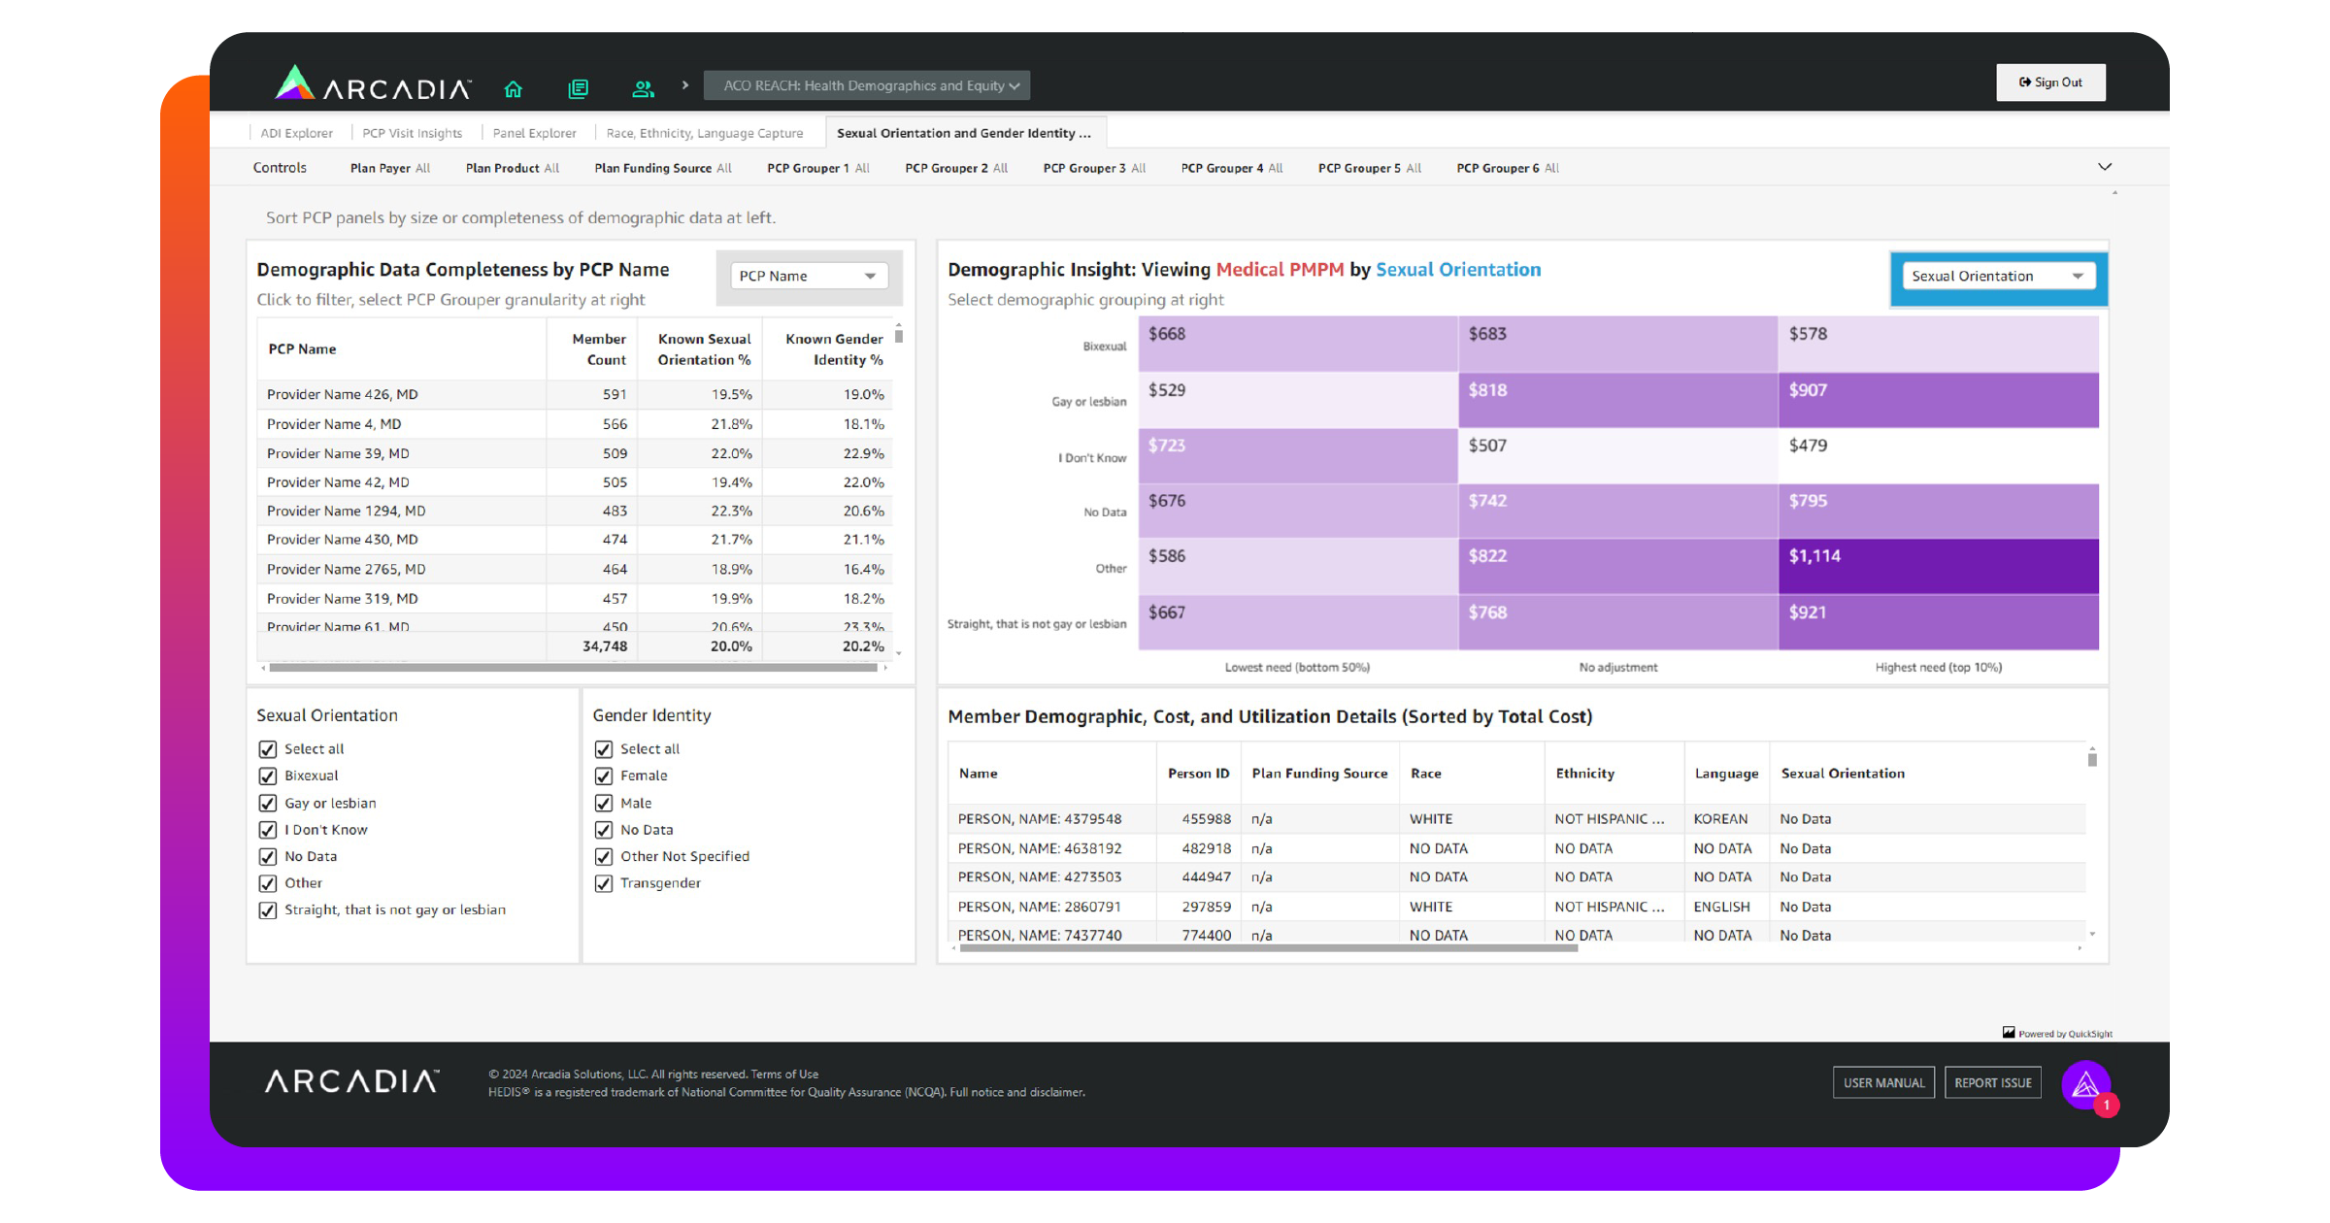Click the PCP table horizontal scrollbar
Viewport: 2330px width, 1223px height.
click(573, 668)
